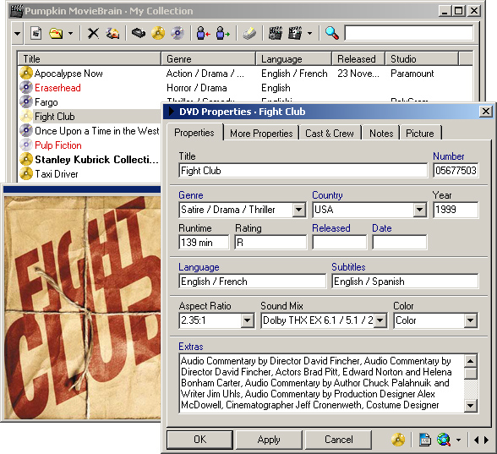
Task: Select Eraserhead in the collection list
Action: coord(57,88)
